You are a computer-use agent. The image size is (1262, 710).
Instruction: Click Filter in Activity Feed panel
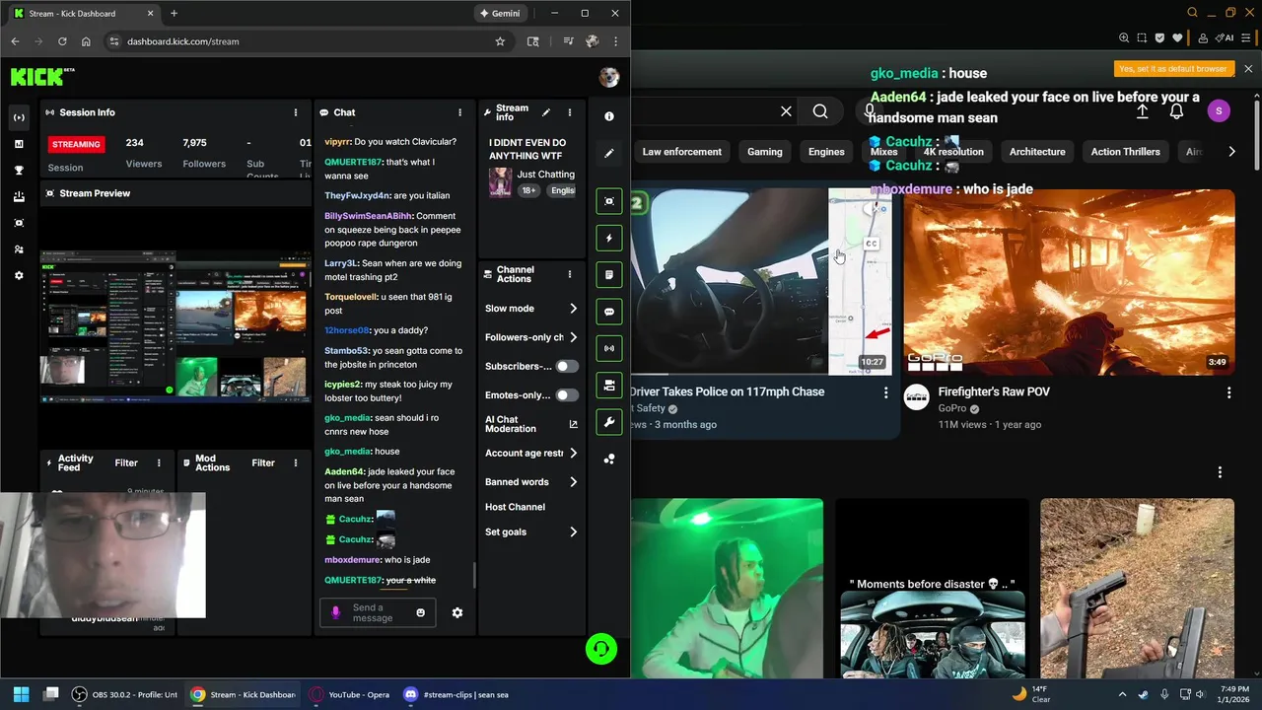pos(126,462)
